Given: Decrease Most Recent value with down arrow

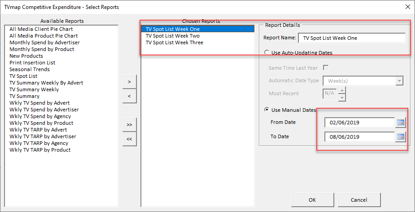Looking at the screenshot, I should [342, 98].
